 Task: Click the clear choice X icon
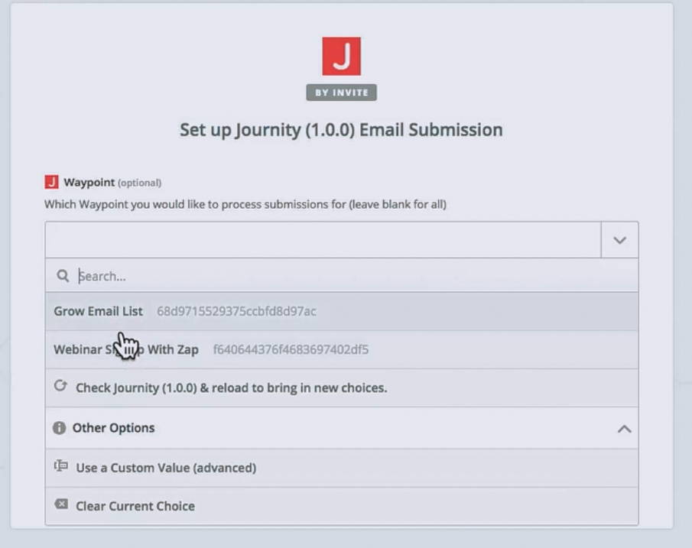[x=61, y=504]
